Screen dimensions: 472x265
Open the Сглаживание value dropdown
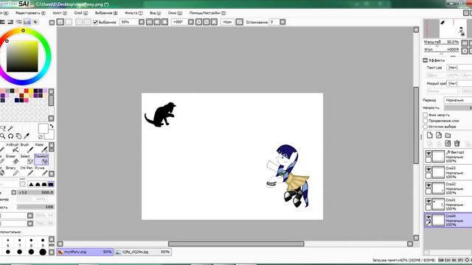(282, 22)
